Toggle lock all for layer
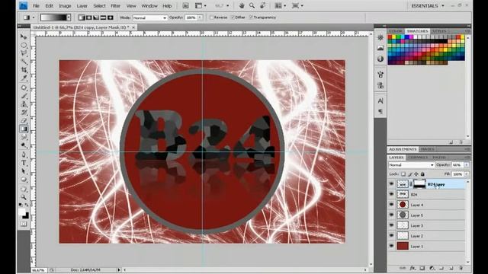 (422, 174)
